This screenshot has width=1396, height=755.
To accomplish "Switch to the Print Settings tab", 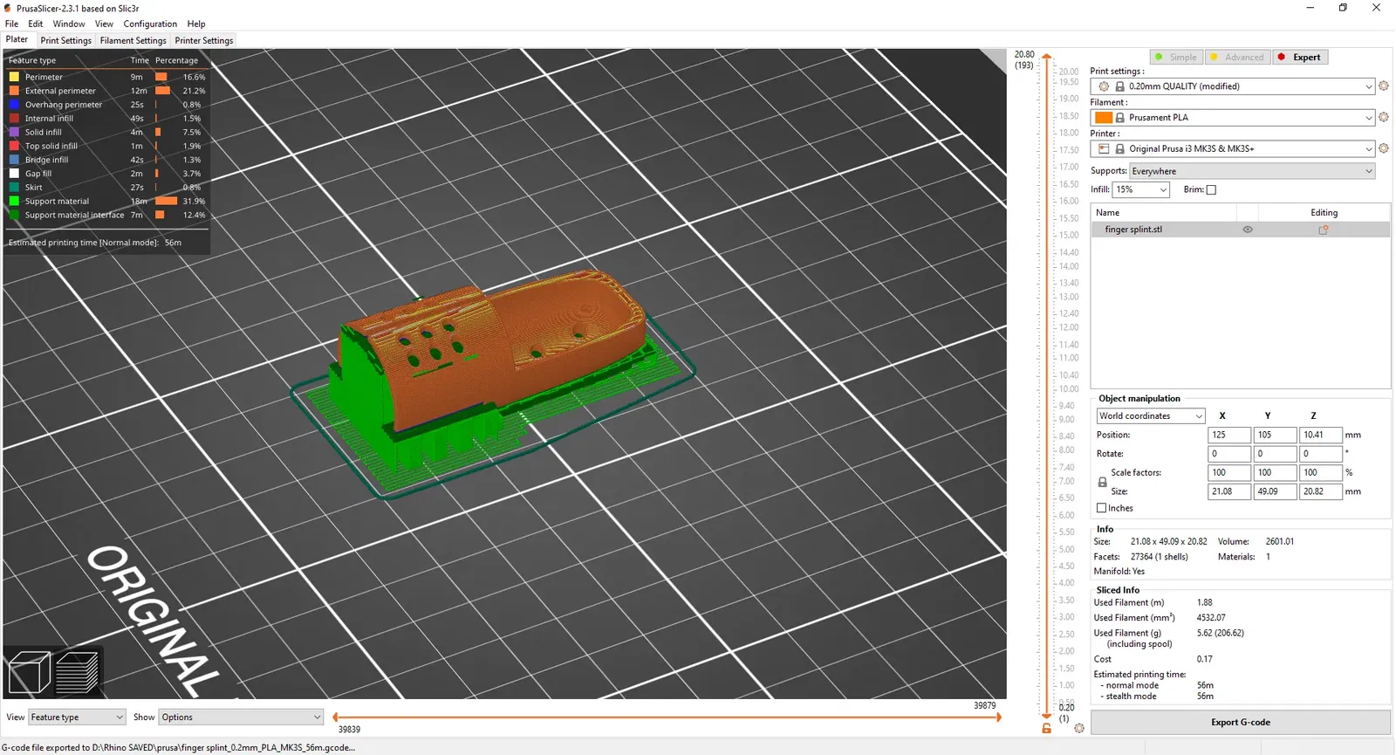I will tap(65, 40).
